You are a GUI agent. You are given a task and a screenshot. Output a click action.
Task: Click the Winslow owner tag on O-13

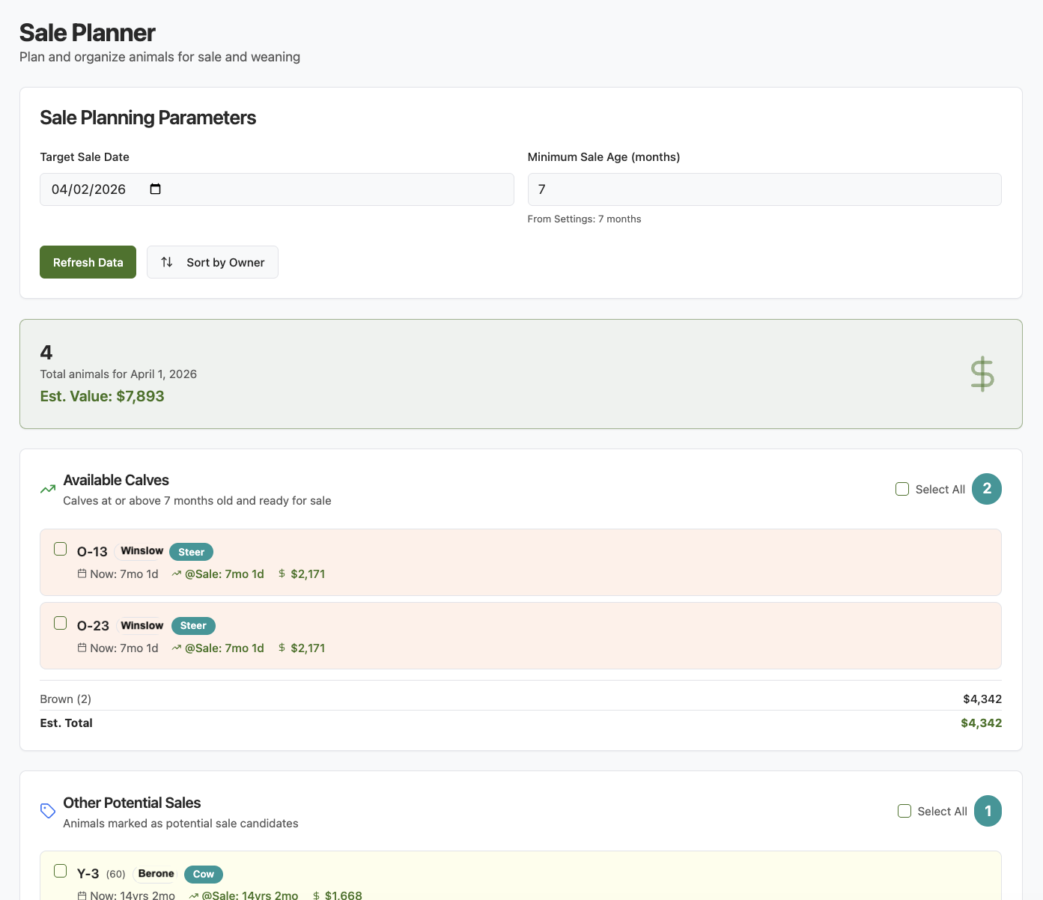coord(142,551)
